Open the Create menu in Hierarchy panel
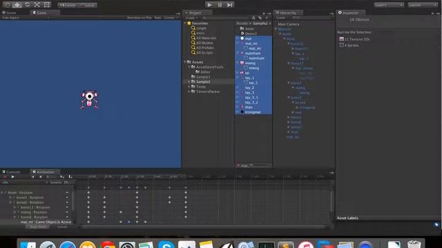Image resolution: width=442 pixels, height=248 pixels. pos(282,18)
